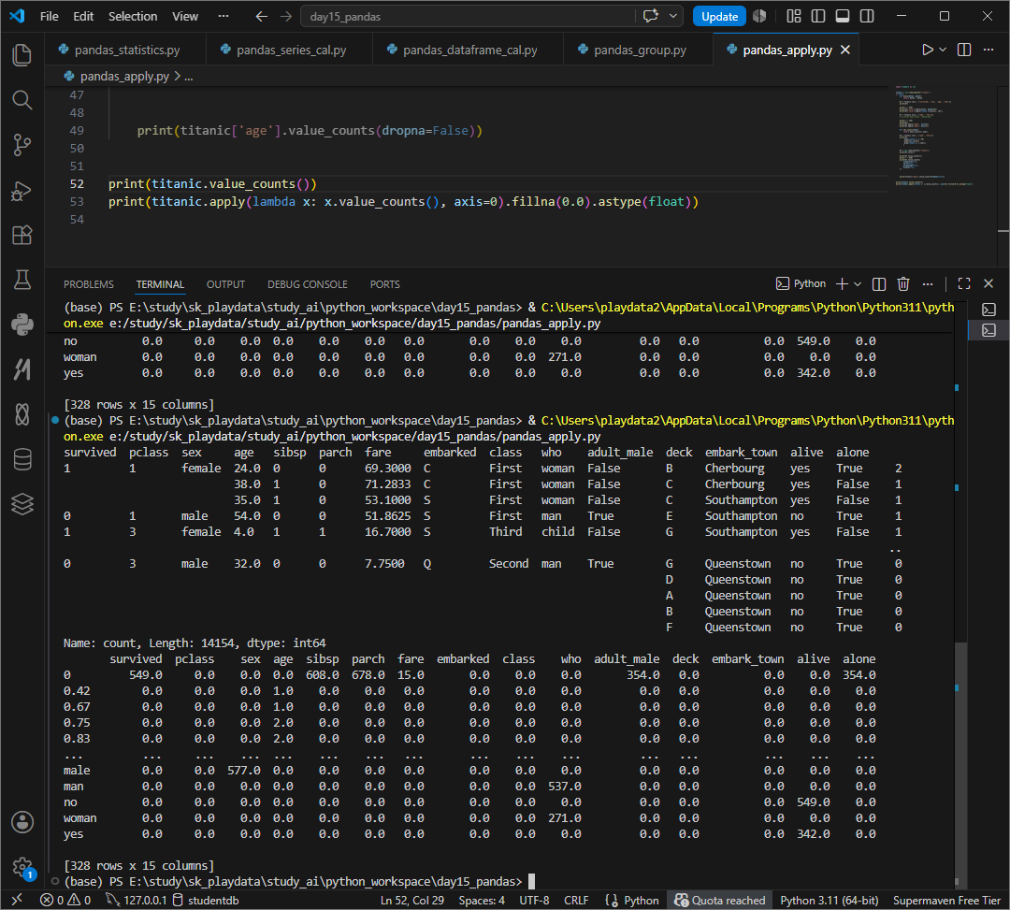Select the second terminal in side list
The height and width of the screenshot is (910, 1010).
click(988, 330)
